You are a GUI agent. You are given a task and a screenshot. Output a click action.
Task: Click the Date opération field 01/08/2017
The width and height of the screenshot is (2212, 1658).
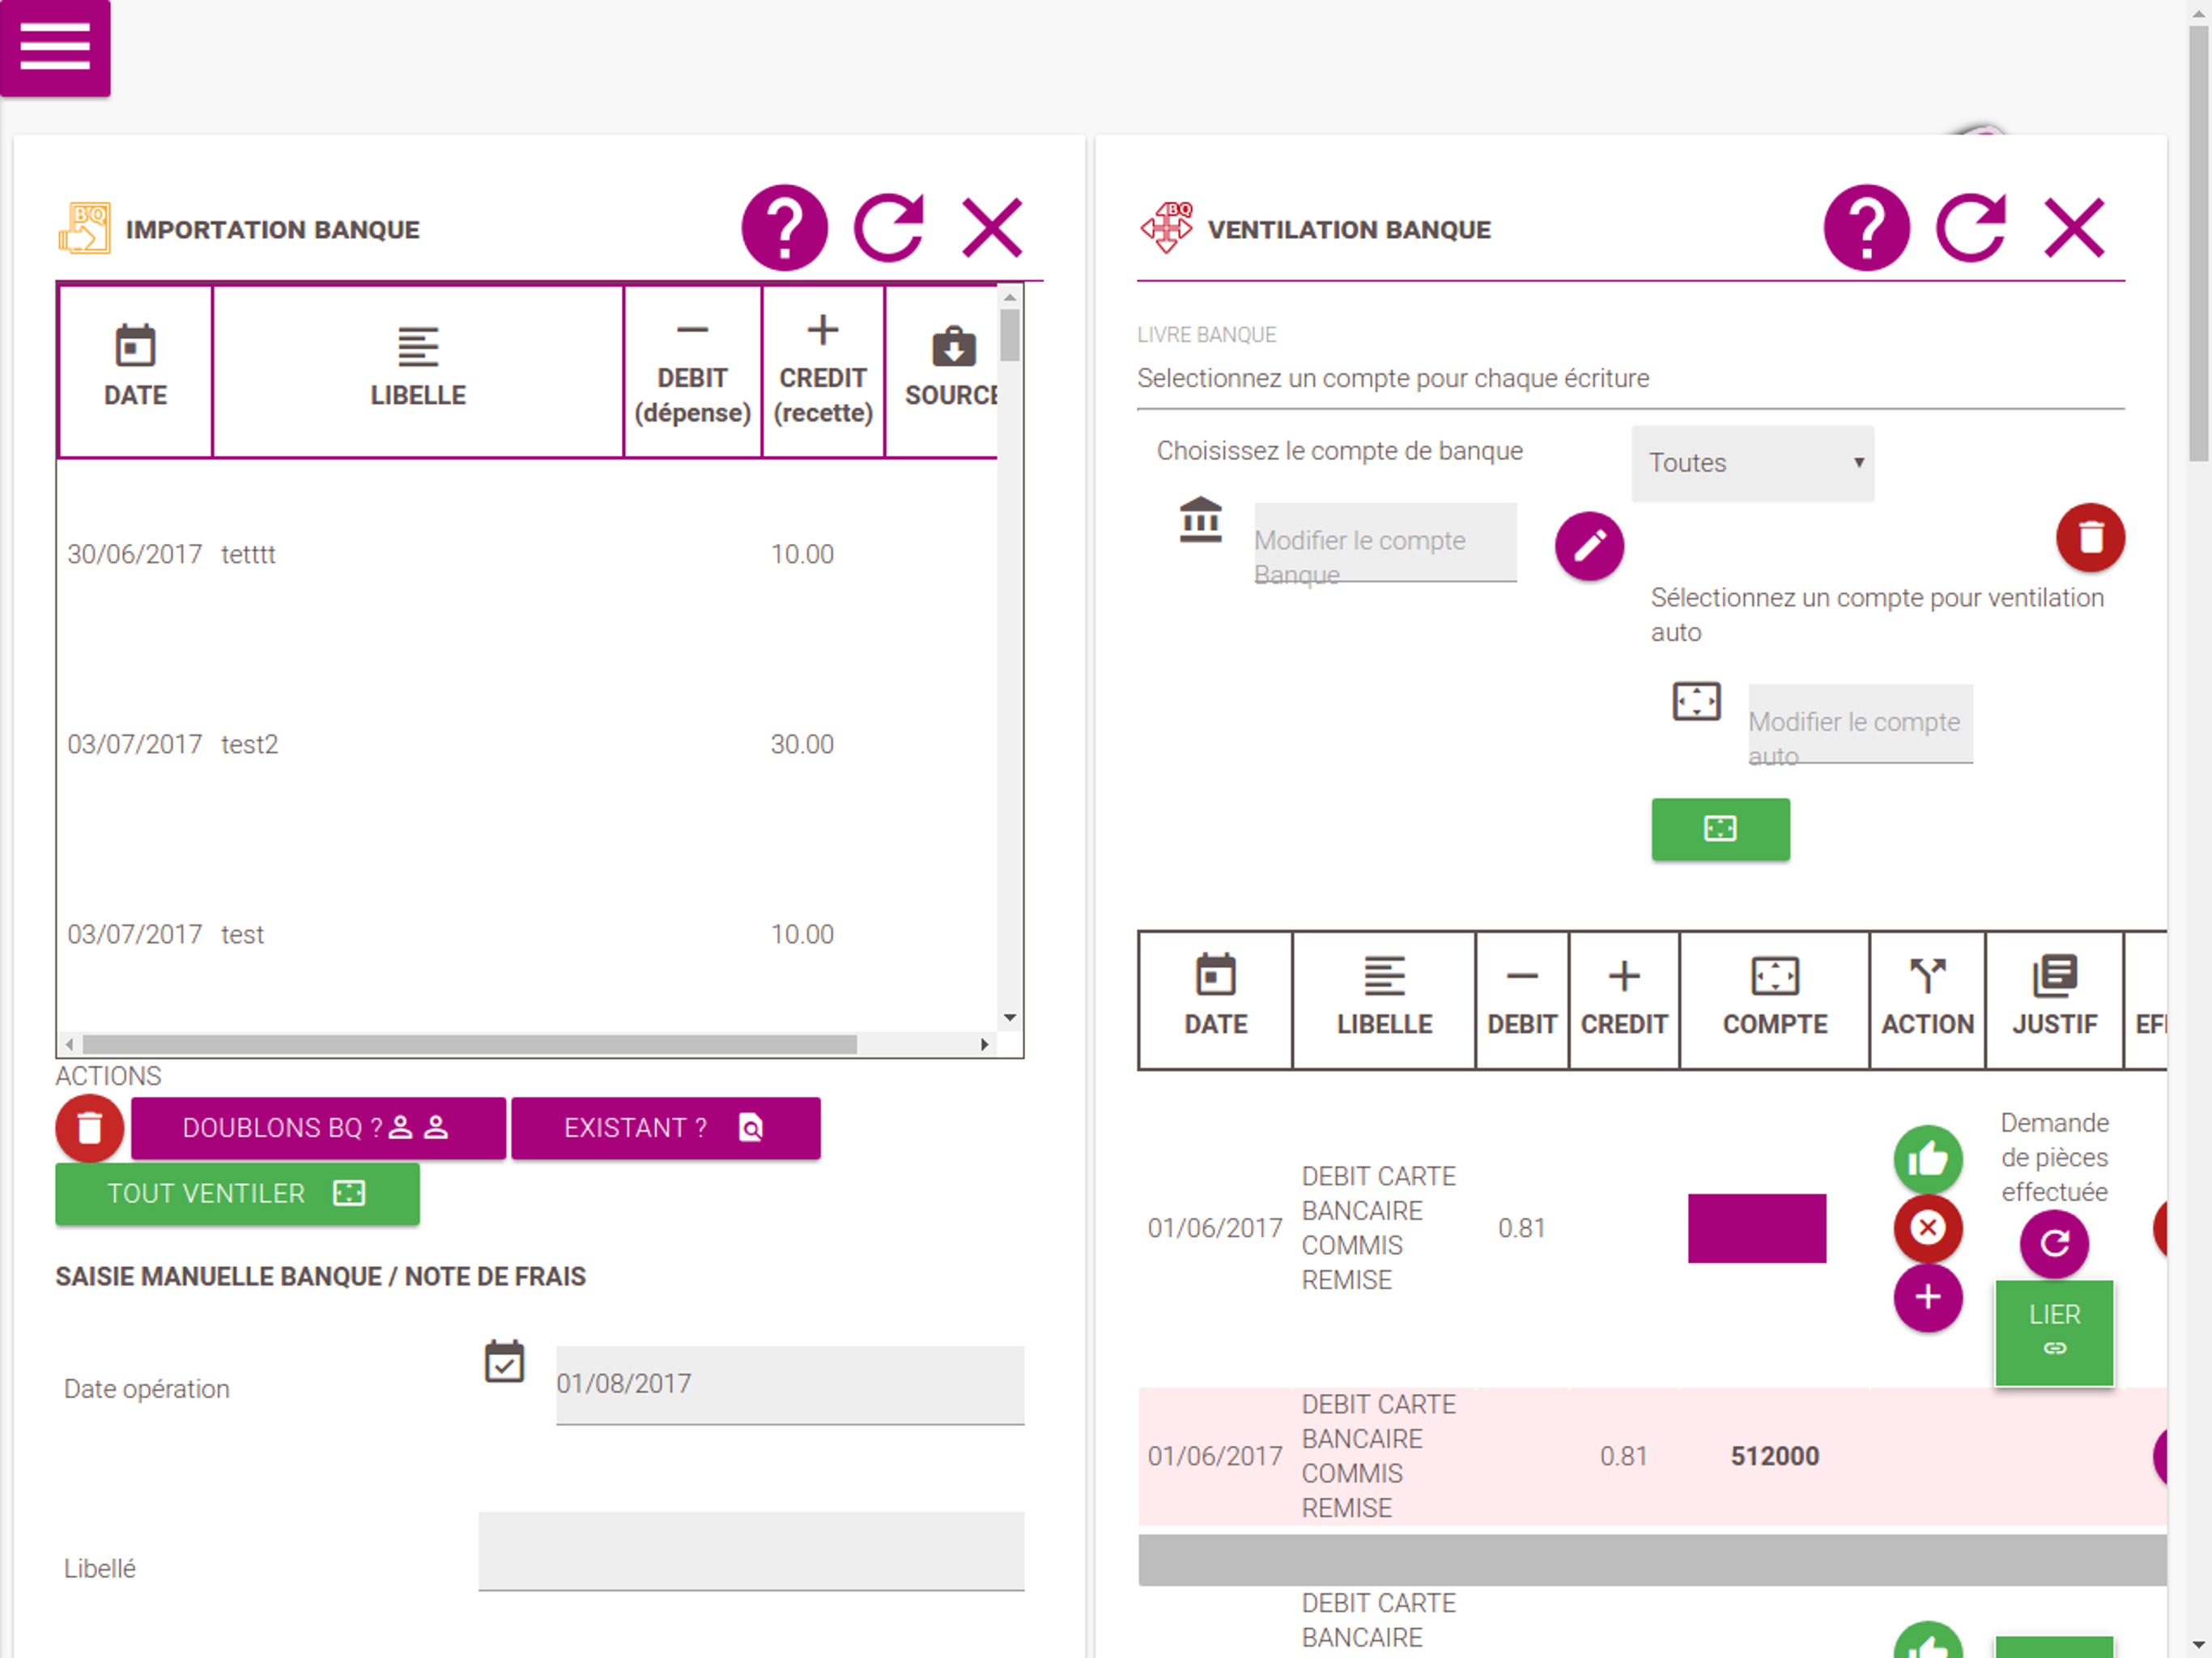pyautogui.click(x=790, y=1384)
